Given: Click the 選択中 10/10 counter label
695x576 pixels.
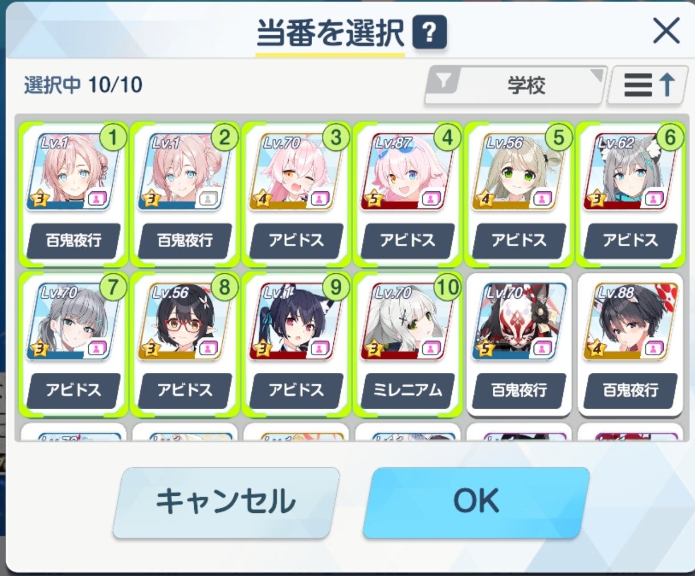Looking at the screenshot, I should (83, 85).
